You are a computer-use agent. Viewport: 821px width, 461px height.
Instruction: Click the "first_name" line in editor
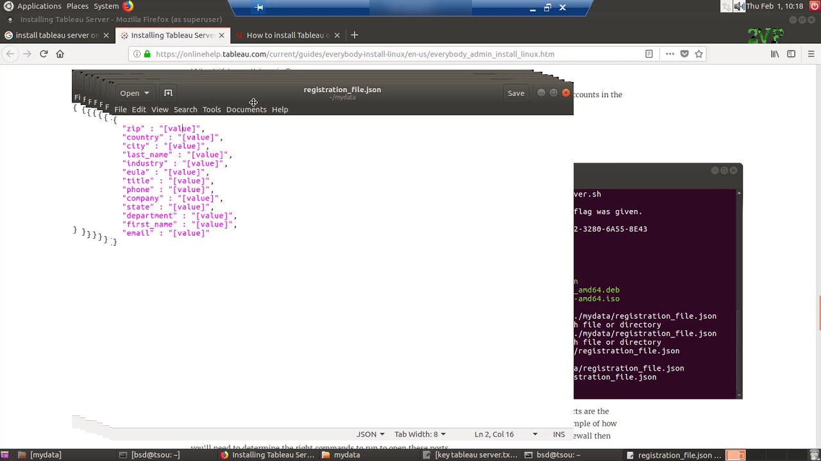point(180,225)
